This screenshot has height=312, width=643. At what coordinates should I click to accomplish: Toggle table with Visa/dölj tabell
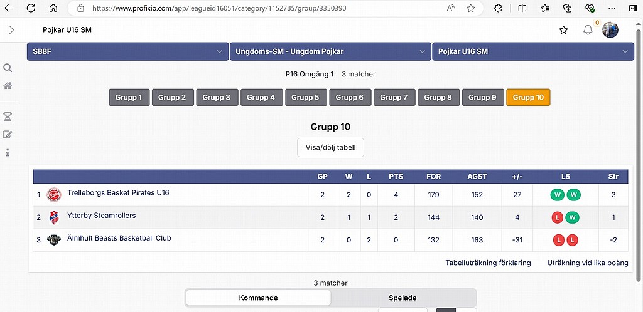pyautogui.click(x=330, y=148)
